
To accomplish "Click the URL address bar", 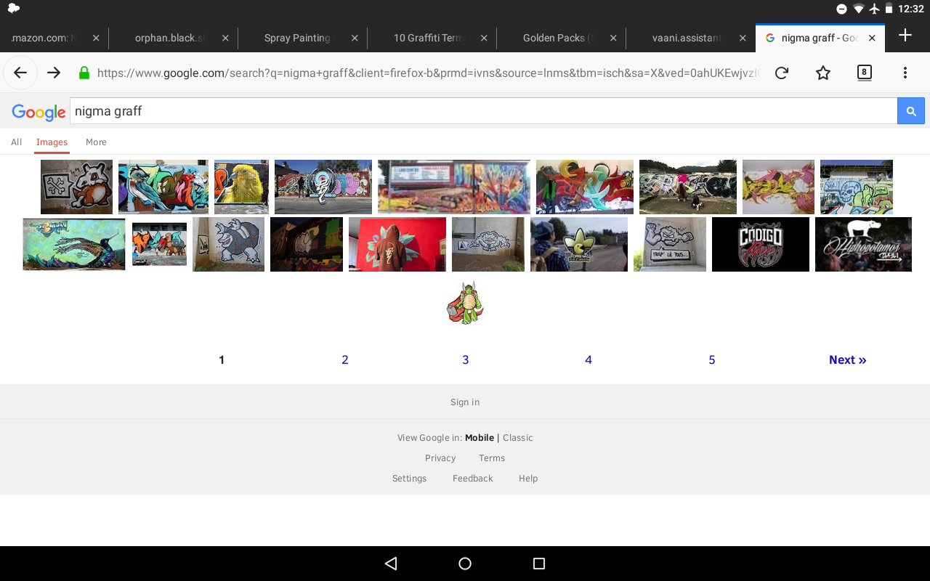I will click(x=429, y=73).
